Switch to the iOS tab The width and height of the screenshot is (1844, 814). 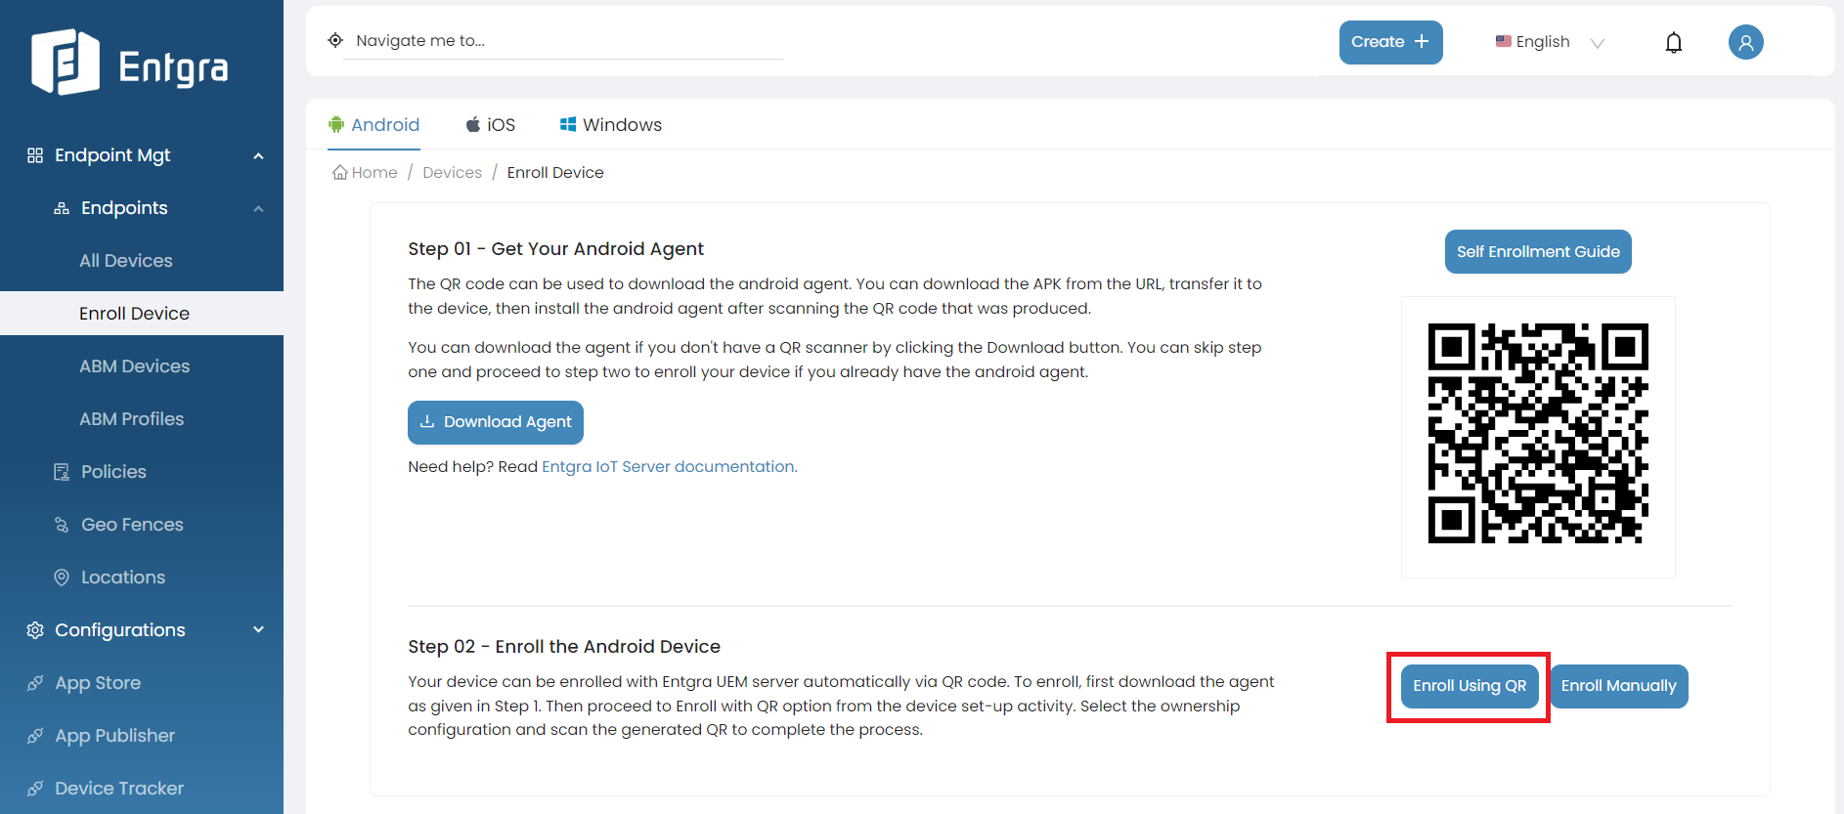point(491,124)
